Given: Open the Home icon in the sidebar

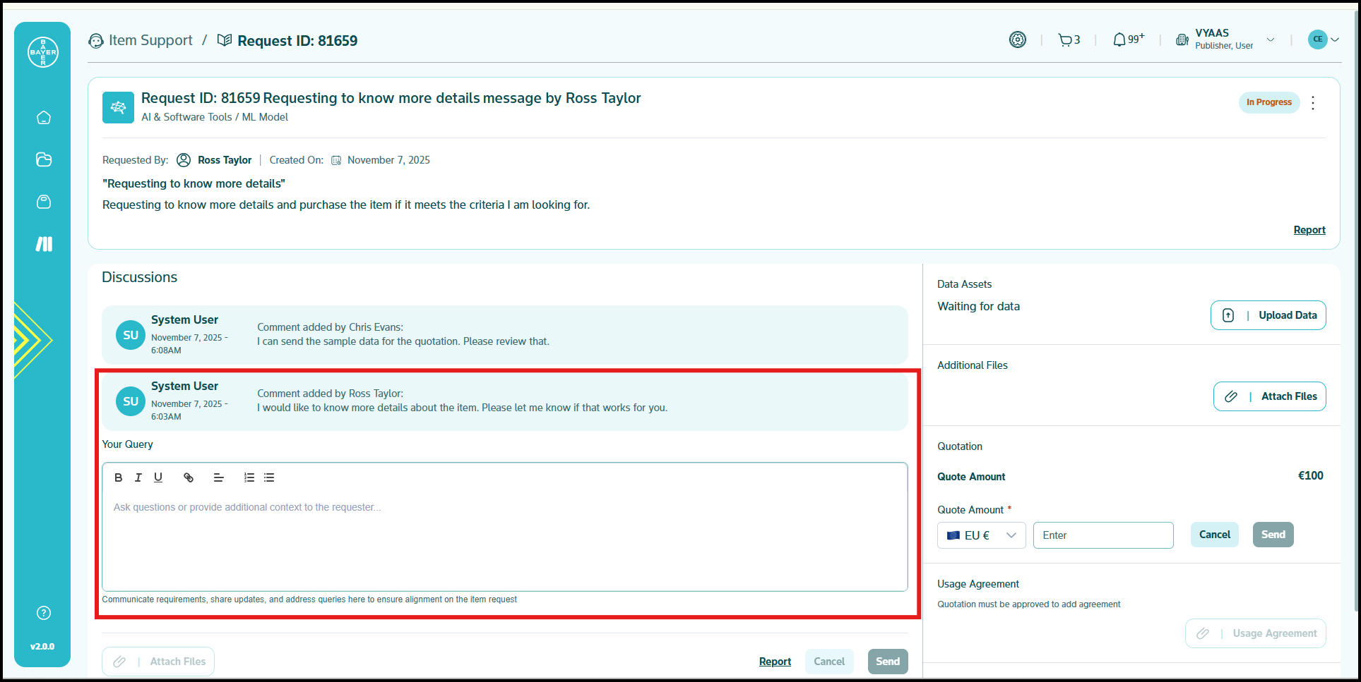Looking at the screenshot, I should [x=44, y=118].
